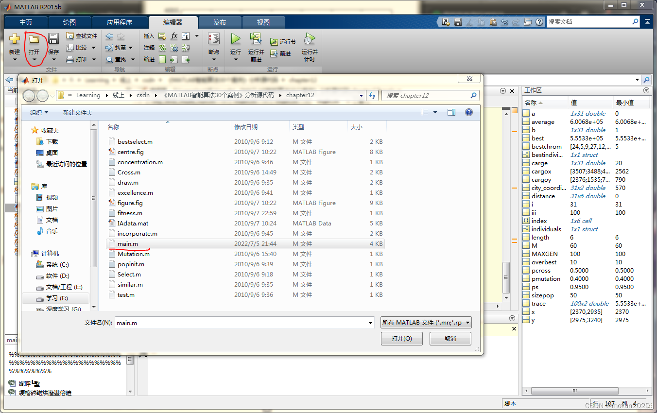The image size is (657, 413).
Task: Select 桌面 in the navigation pane
Action: pyautogui.click(x=52, y=153)
